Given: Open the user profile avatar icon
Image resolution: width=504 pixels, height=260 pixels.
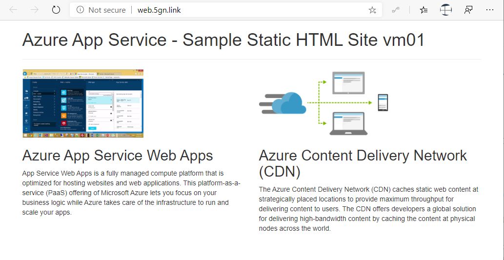Looking at the screenshot, I should pyautogui.click(x=446, y=10).
